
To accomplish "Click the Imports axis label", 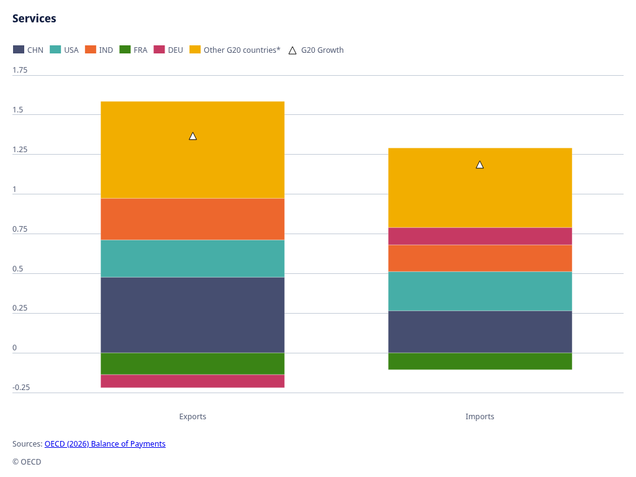I will click(x=479, y=416).
